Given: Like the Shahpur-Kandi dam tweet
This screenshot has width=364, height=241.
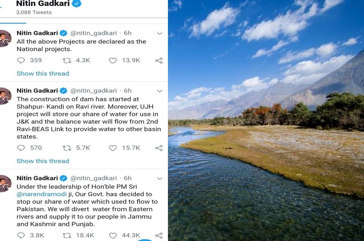Looking at the screenshot, I should click(x=113, y=148).
